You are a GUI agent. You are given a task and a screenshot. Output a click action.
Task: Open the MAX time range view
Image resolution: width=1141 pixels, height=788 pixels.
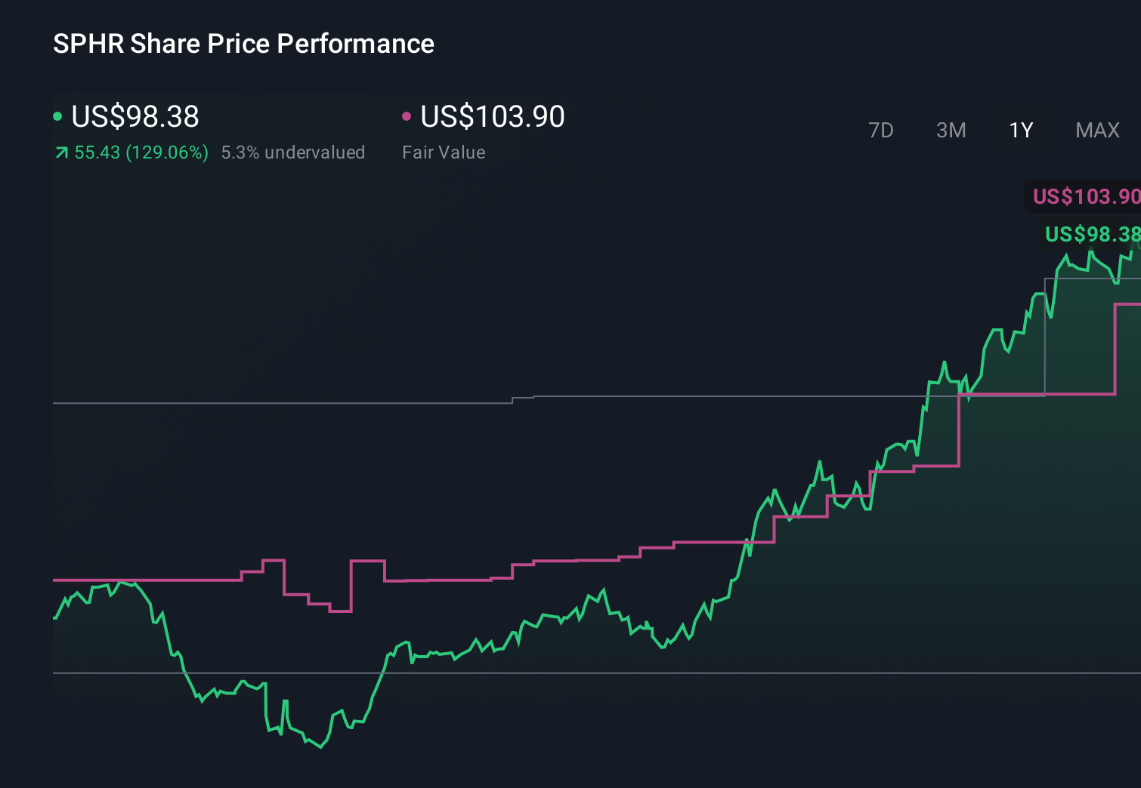pyautogui.click(x=1096, y=130)
